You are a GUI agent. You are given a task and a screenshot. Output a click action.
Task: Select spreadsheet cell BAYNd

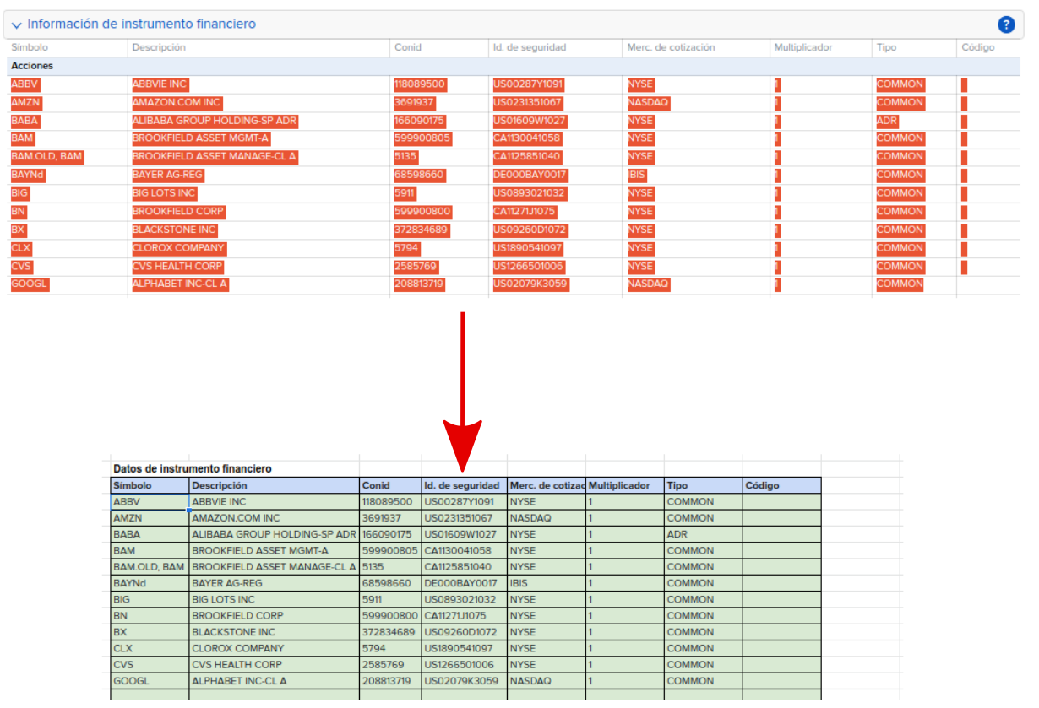click(150, 583)
